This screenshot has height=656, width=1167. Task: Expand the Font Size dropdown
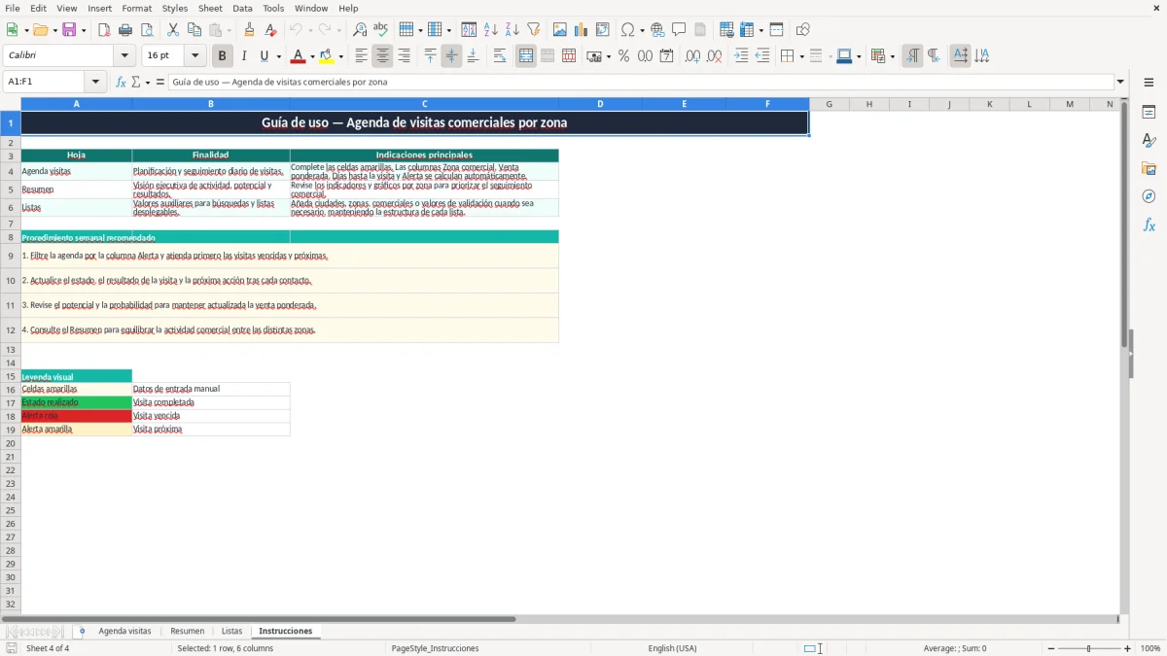click(195, 56)
